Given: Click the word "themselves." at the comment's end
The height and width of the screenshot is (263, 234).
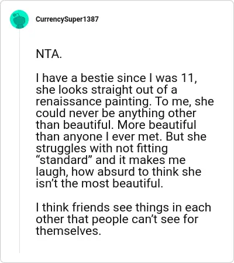Looking at the screenshot, I should (x=68, y=231).
